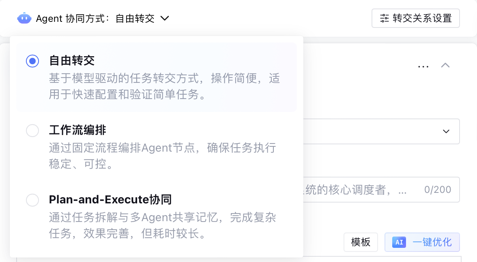This screenshot has width=477, height=262.
Task: Collapse the panel with the up chevron
Action: click(445, 65)
